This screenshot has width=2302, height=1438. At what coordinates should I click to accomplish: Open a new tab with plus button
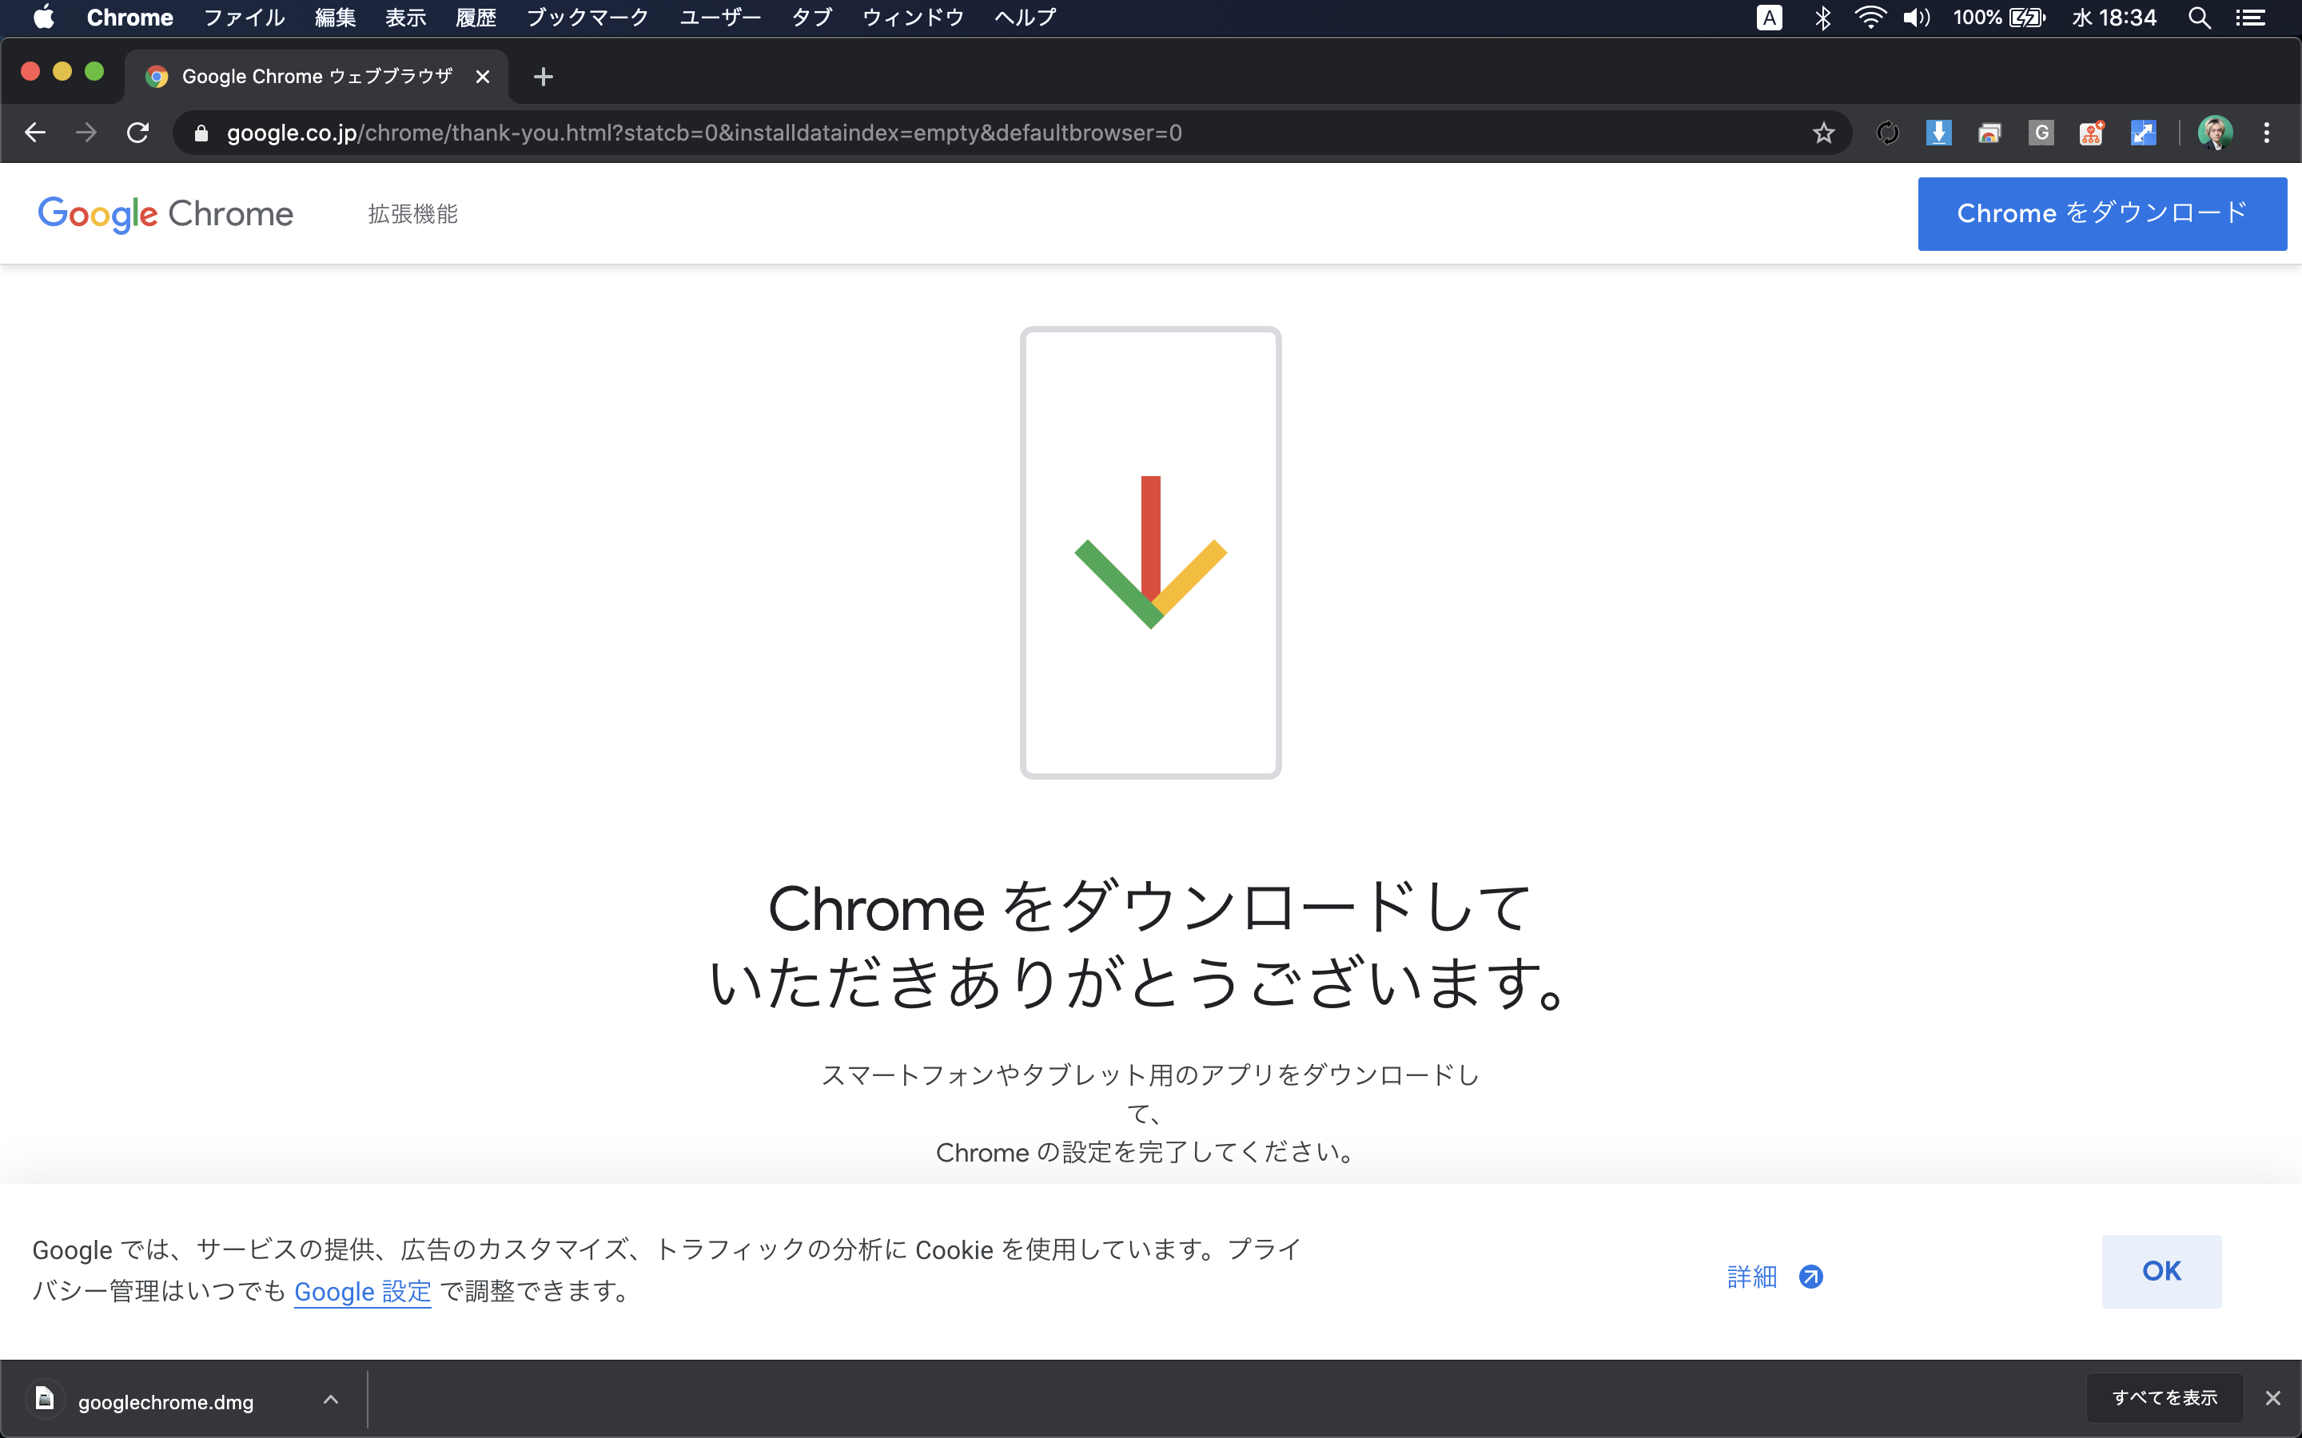(x=544, y=77)
